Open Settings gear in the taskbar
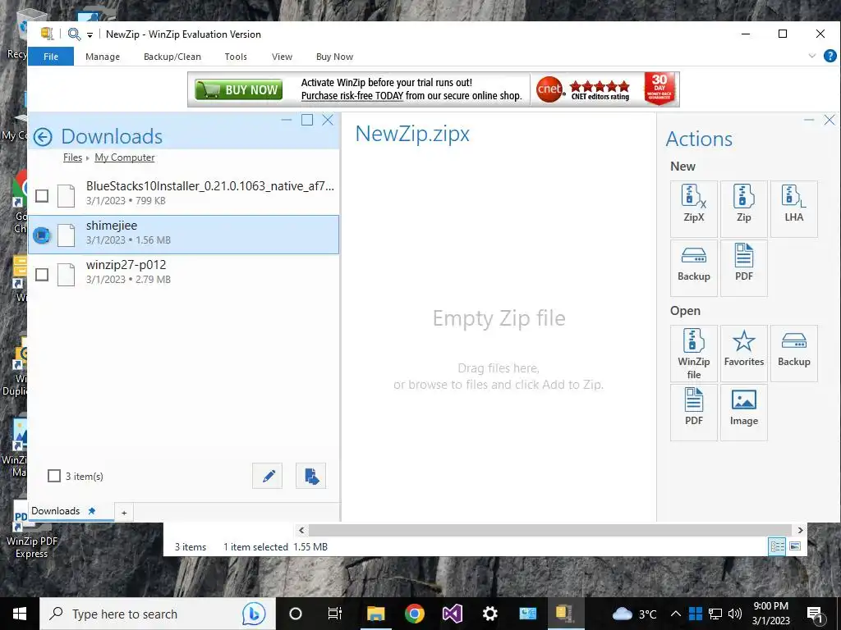The image size is (841, 630). tap(489, 614)
